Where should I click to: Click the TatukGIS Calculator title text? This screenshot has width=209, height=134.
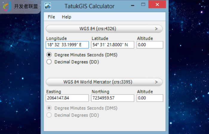point(89,6)
